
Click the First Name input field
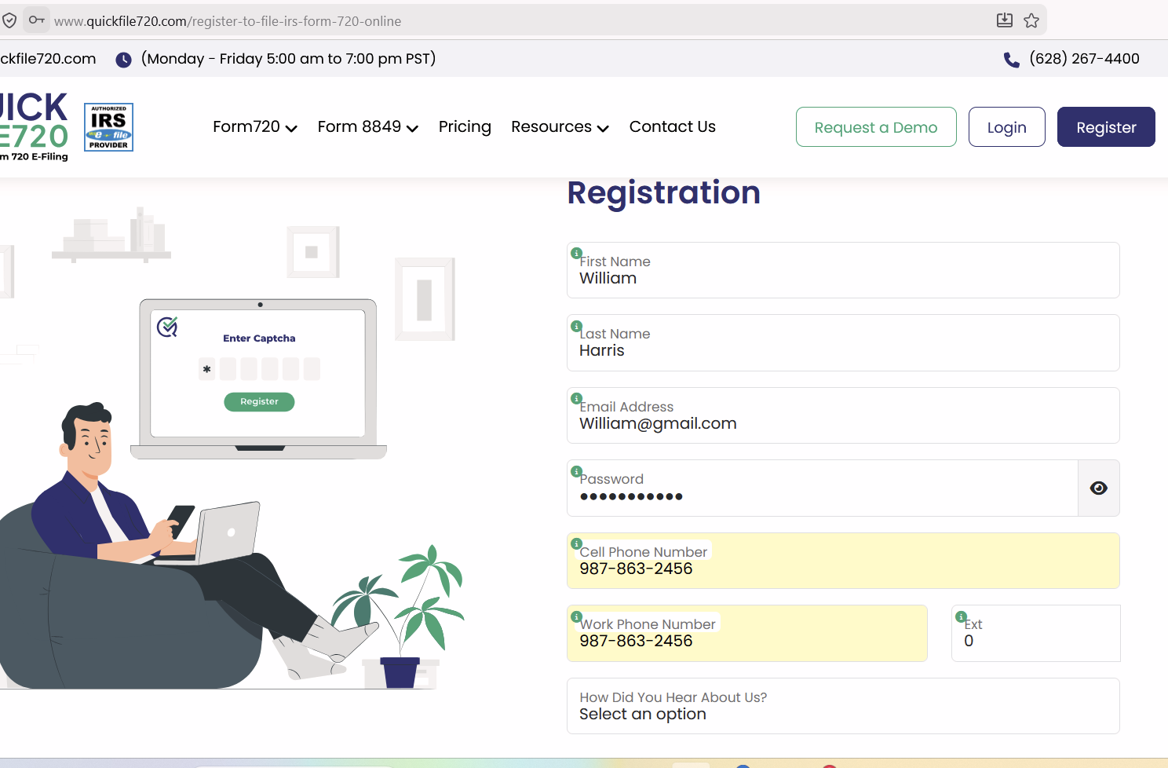(x=843, y=270)
